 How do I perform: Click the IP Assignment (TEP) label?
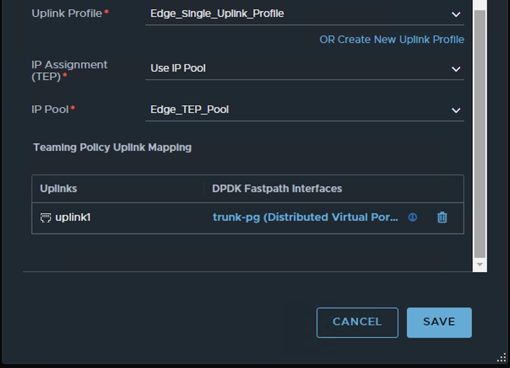[x=69, y=70]
